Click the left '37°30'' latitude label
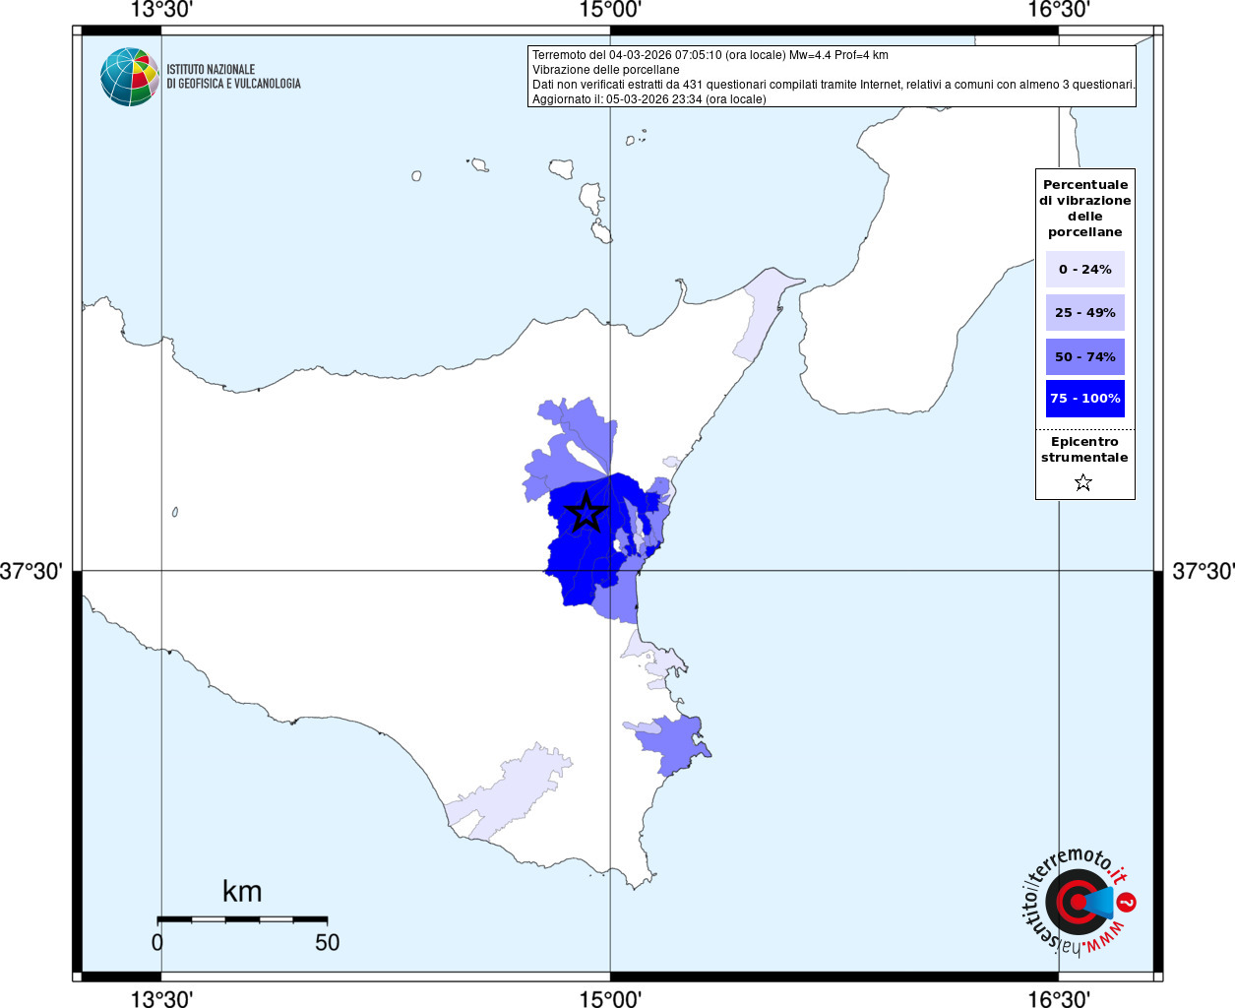This screenshot has height=1008, width=1235. point(31,571)
